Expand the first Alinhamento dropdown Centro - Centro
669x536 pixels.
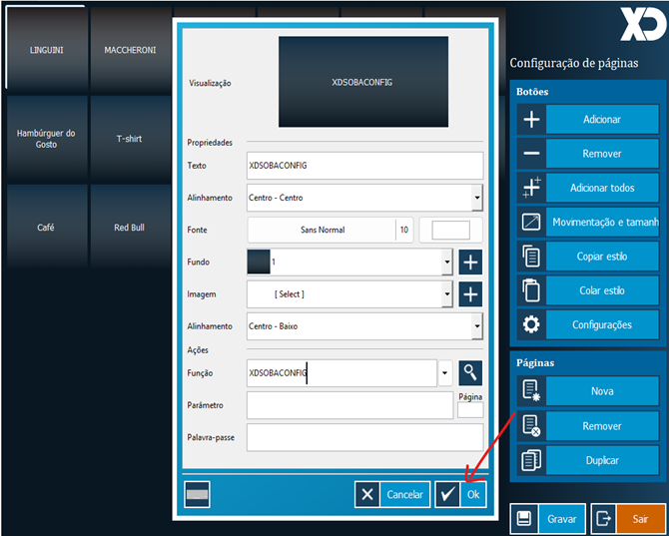pyautogui.click(x=477, y=198)
